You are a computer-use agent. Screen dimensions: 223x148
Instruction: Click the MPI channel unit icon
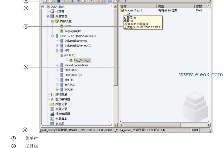click(62, 51)
